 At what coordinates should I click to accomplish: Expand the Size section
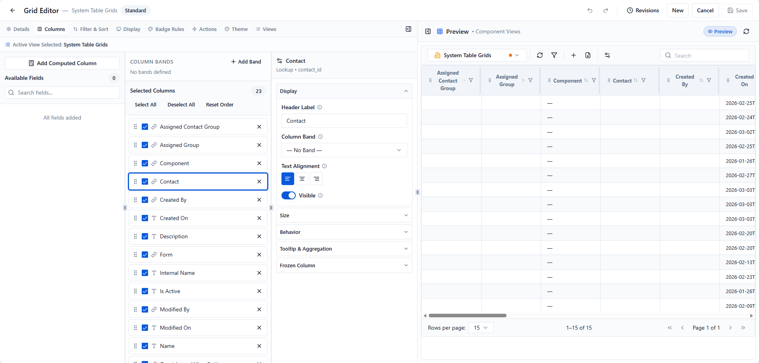coord(344,215)
